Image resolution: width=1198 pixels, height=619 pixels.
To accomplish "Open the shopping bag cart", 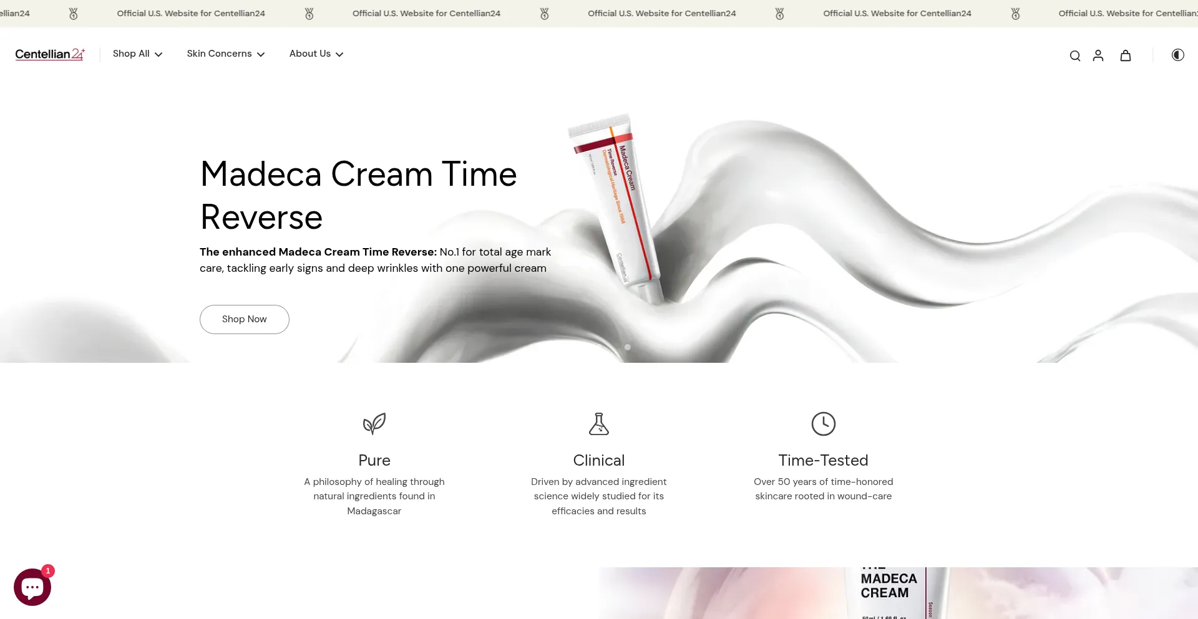I will point(1126,55).
